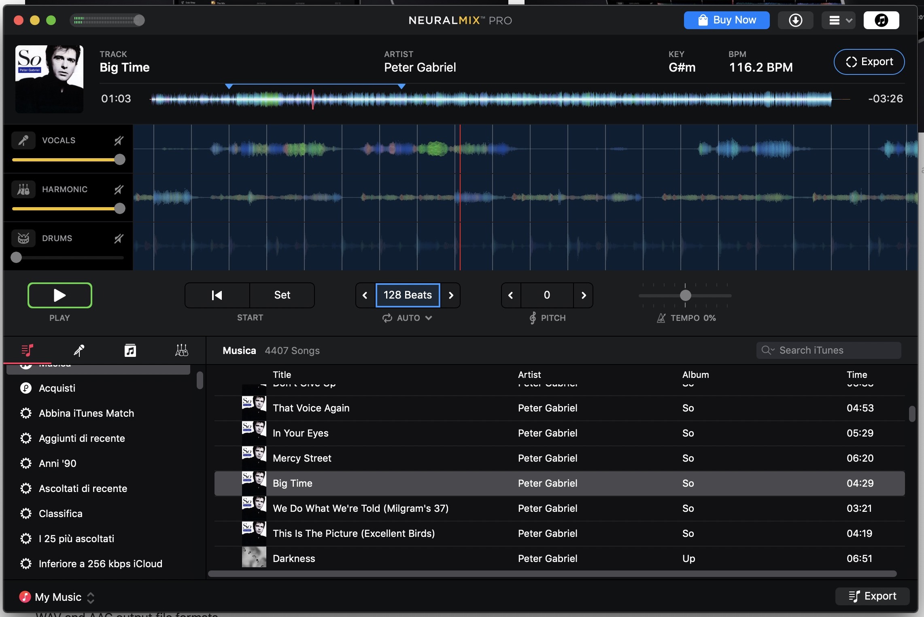Switch to the albums music note tab
This screenshot has height=617, width=924.
pyautogui.click(x=130, y=350)
